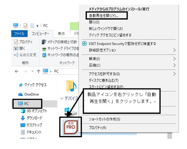Choose メディアからのプログラムのインストール/実行 in context menu
The height and width of the screenshot is (149, 187).
click(119, 9)
